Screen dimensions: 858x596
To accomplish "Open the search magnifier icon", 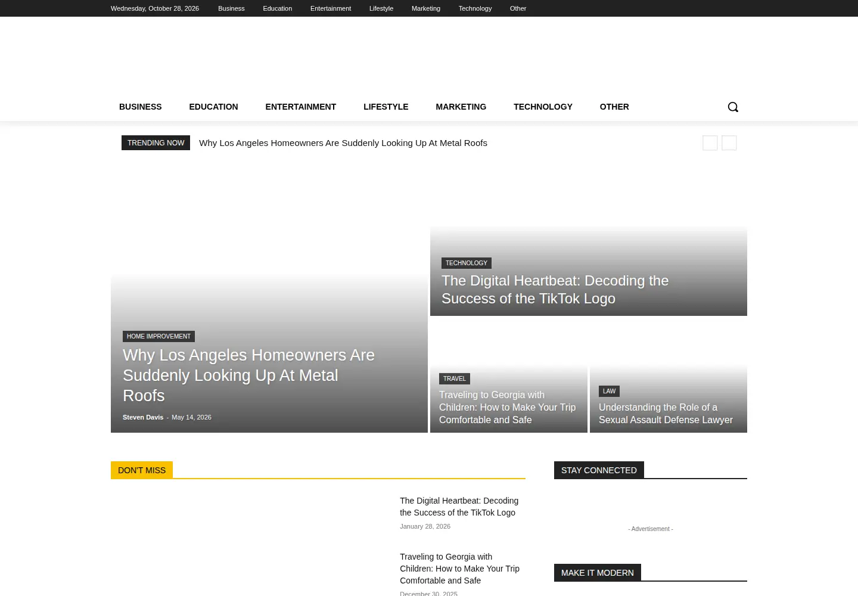I will [x=733, y=107].
